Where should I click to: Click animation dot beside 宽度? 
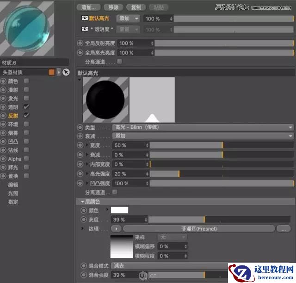click(x=80, y=145)
